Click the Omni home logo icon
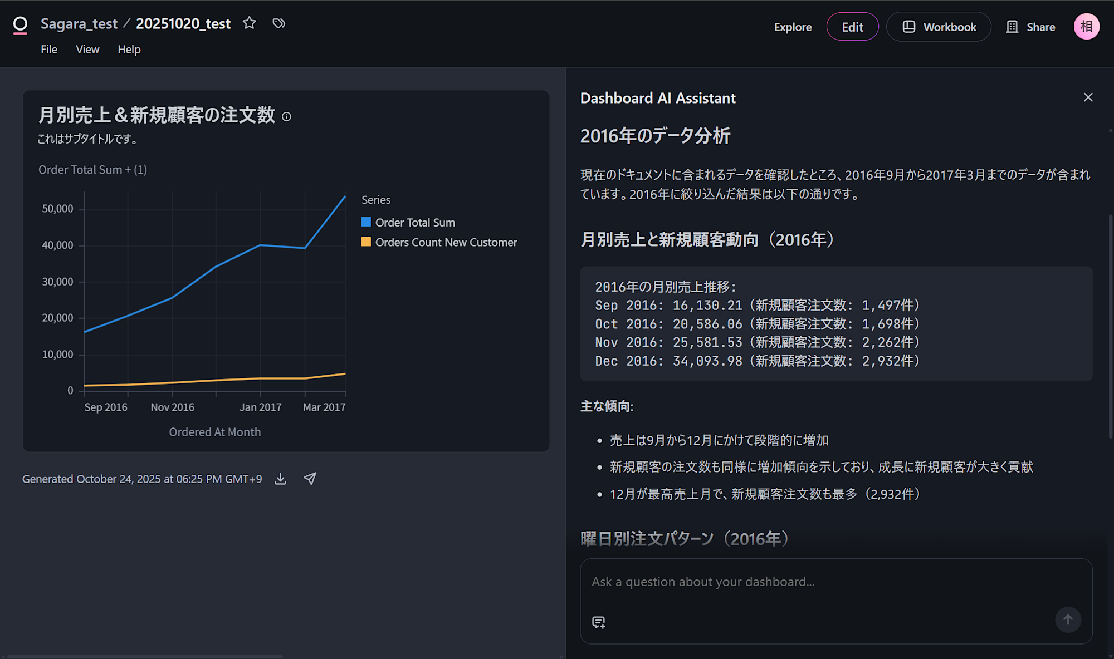This screenshot has height=659, width=1114. 20,24
